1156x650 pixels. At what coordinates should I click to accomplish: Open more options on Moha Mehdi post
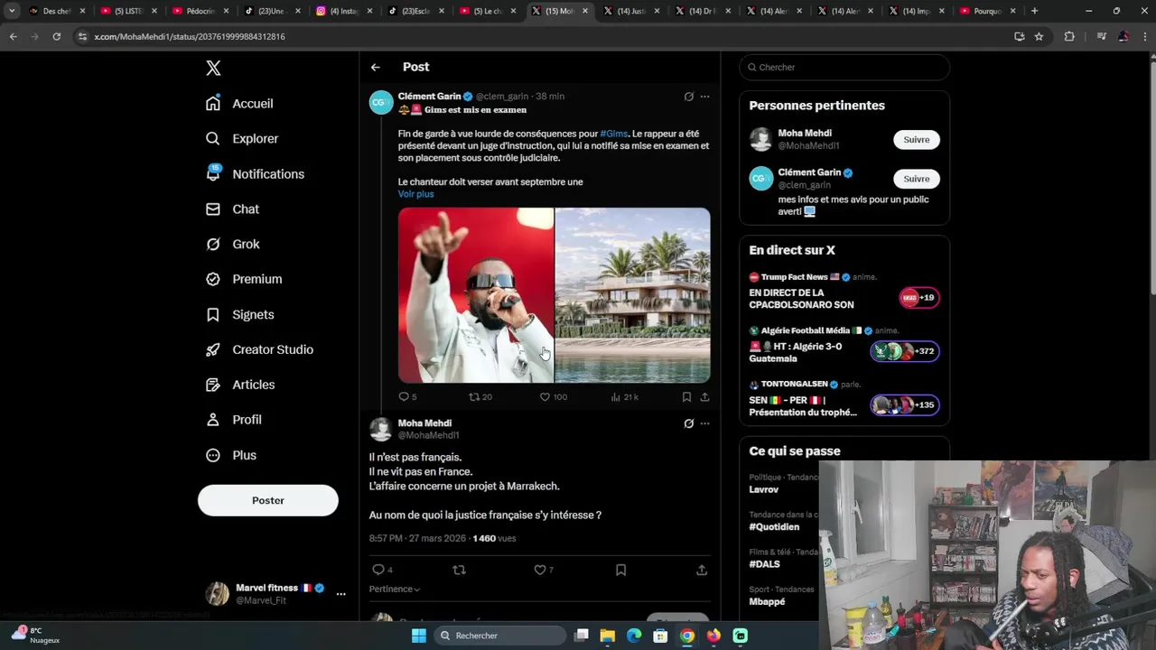tap(705, 423)
